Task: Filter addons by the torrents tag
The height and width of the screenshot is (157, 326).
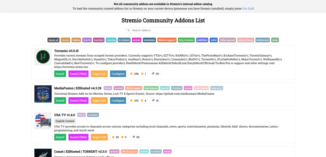Action: click(x=99, y=40)
